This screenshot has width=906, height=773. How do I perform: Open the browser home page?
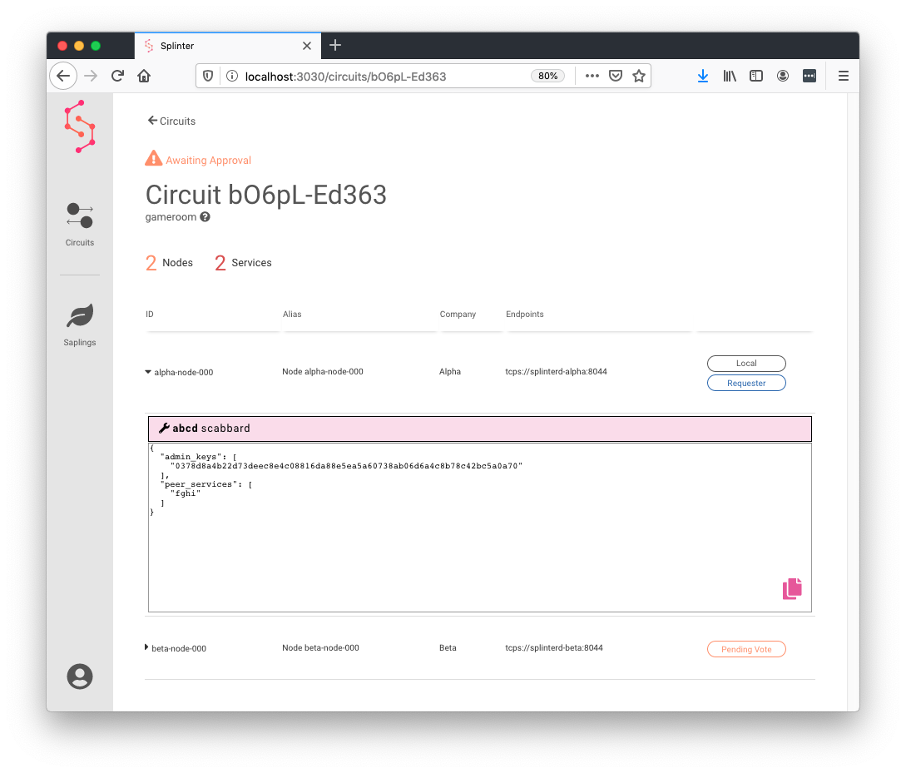pos(144,76)
